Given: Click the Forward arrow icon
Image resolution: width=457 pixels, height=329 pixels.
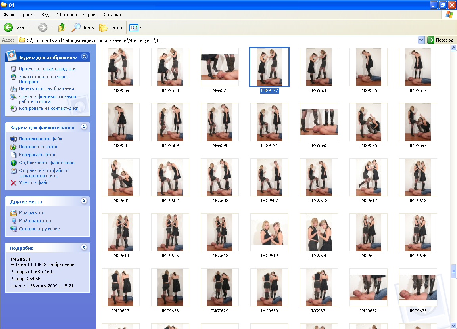Looking at the screenshot, I should (43, 27).
